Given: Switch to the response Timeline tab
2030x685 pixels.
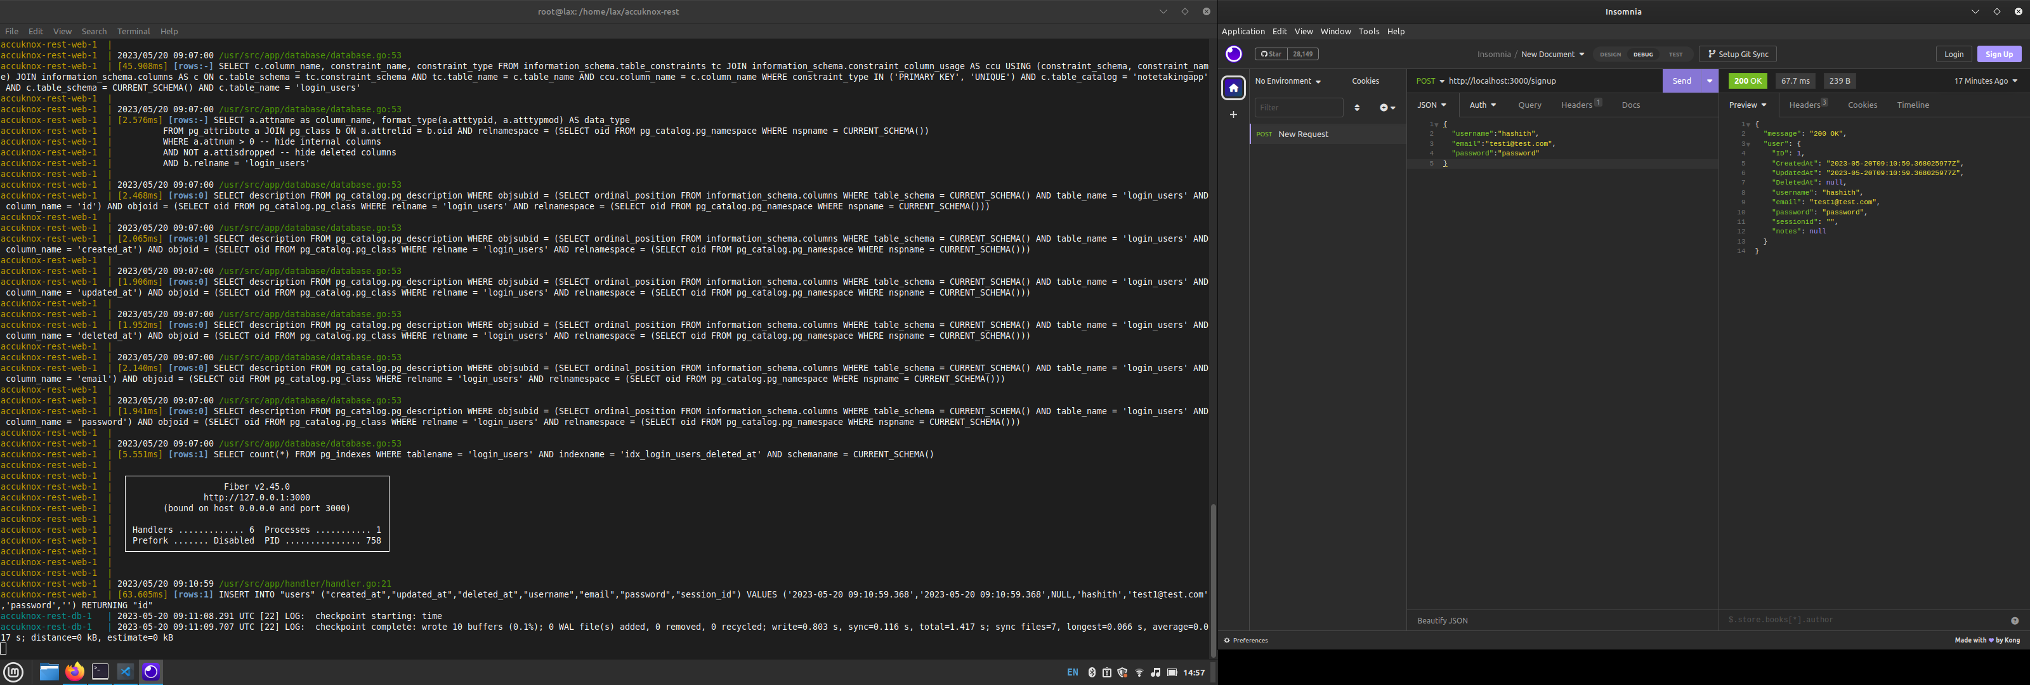Looking at the screenshot, I should (1913, 105).
